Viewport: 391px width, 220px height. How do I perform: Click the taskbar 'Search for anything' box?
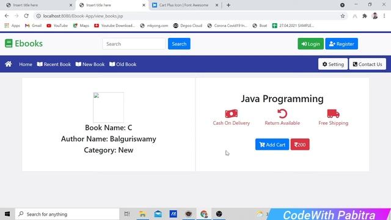67,214
